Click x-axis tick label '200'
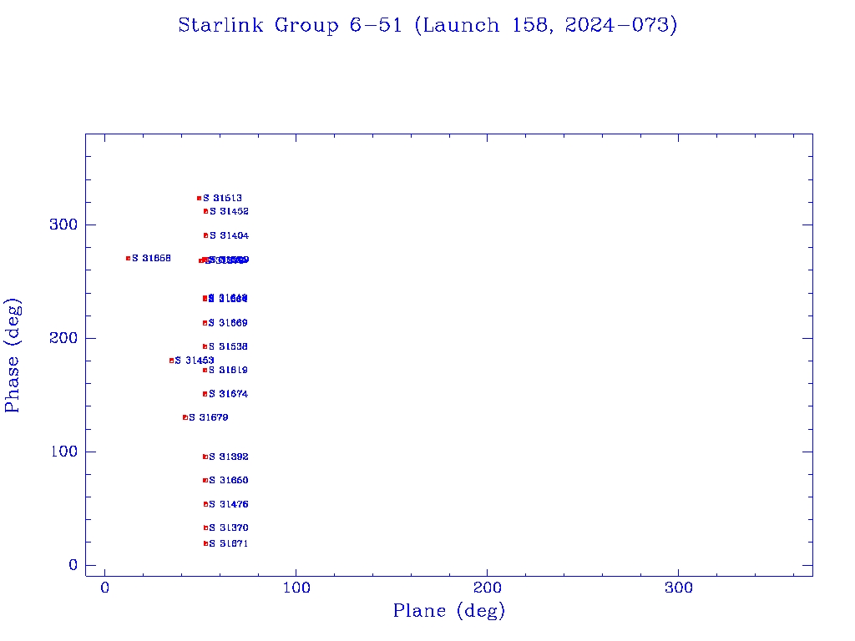The height and width of the screenshot is (641, 855). [487, 588]
